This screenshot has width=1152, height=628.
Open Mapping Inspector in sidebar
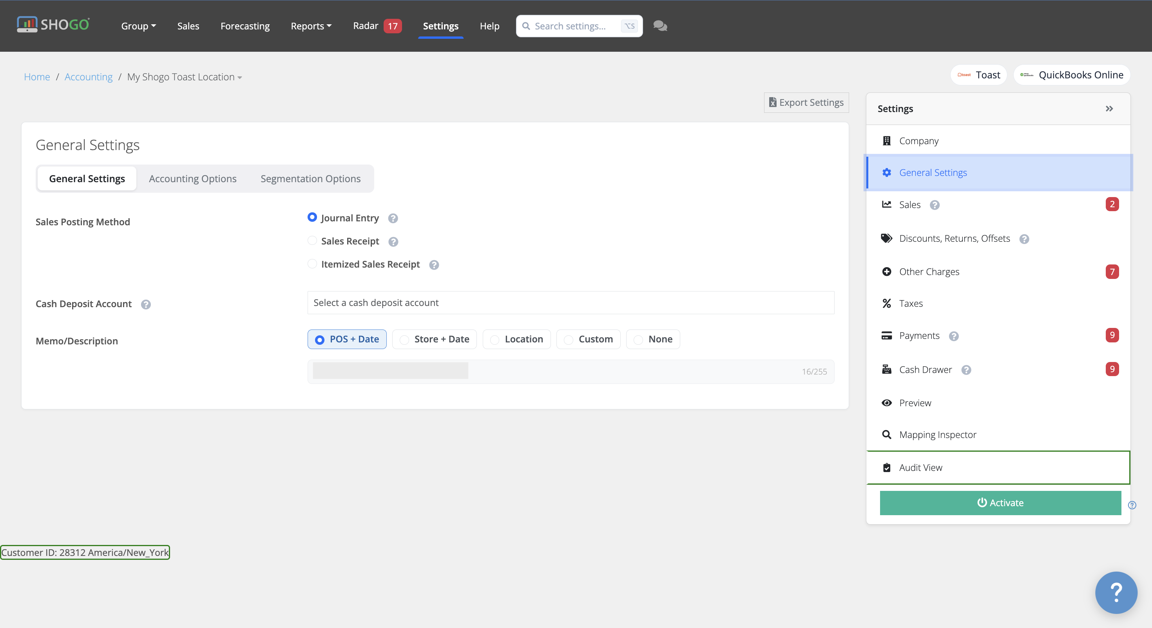tap(998, 434)
